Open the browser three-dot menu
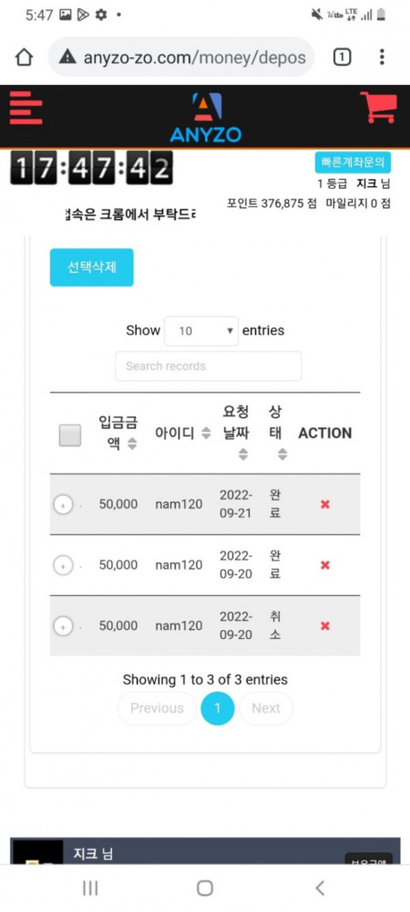This screenshot has height=912, width=410. [382, 57]
